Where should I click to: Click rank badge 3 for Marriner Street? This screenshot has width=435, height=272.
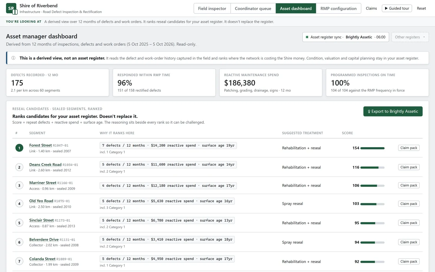[x=19, y=186]
